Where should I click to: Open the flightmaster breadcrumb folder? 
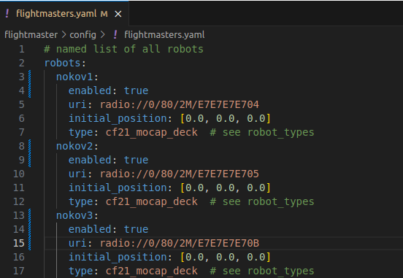31,35
